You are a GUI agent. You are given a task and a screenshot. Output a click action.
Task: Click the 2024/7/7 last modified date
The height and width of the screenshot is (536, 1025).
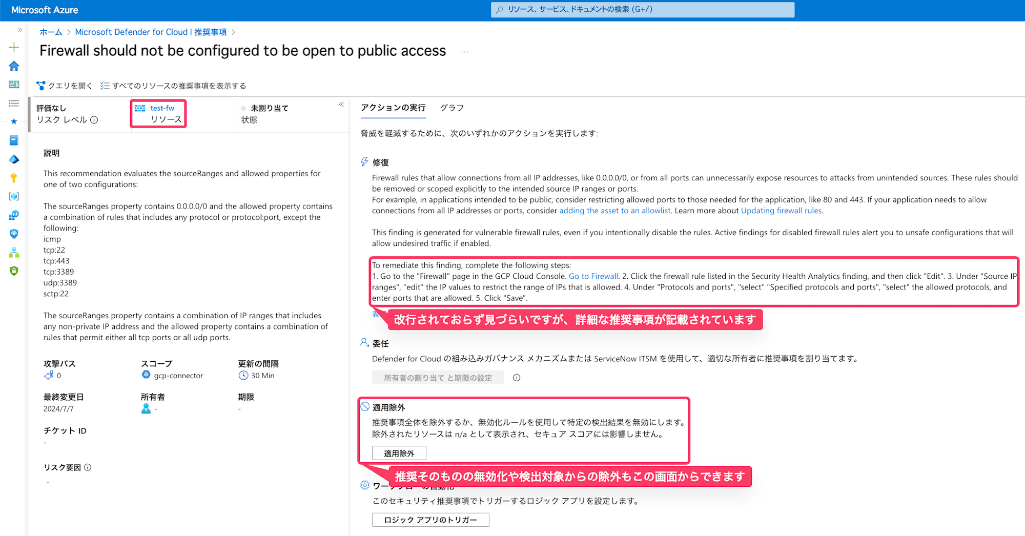pyautogui.click(x=58, y=409)
